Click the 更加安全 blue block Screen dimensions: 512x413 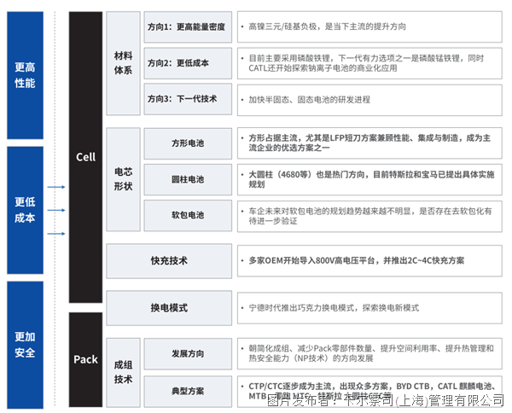point(25,345)
